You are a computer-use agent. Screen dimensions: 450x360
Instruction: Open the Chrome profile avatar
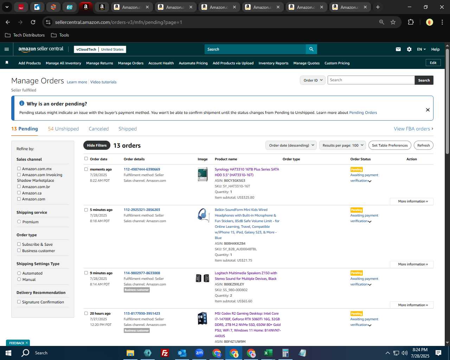point(429,22)
